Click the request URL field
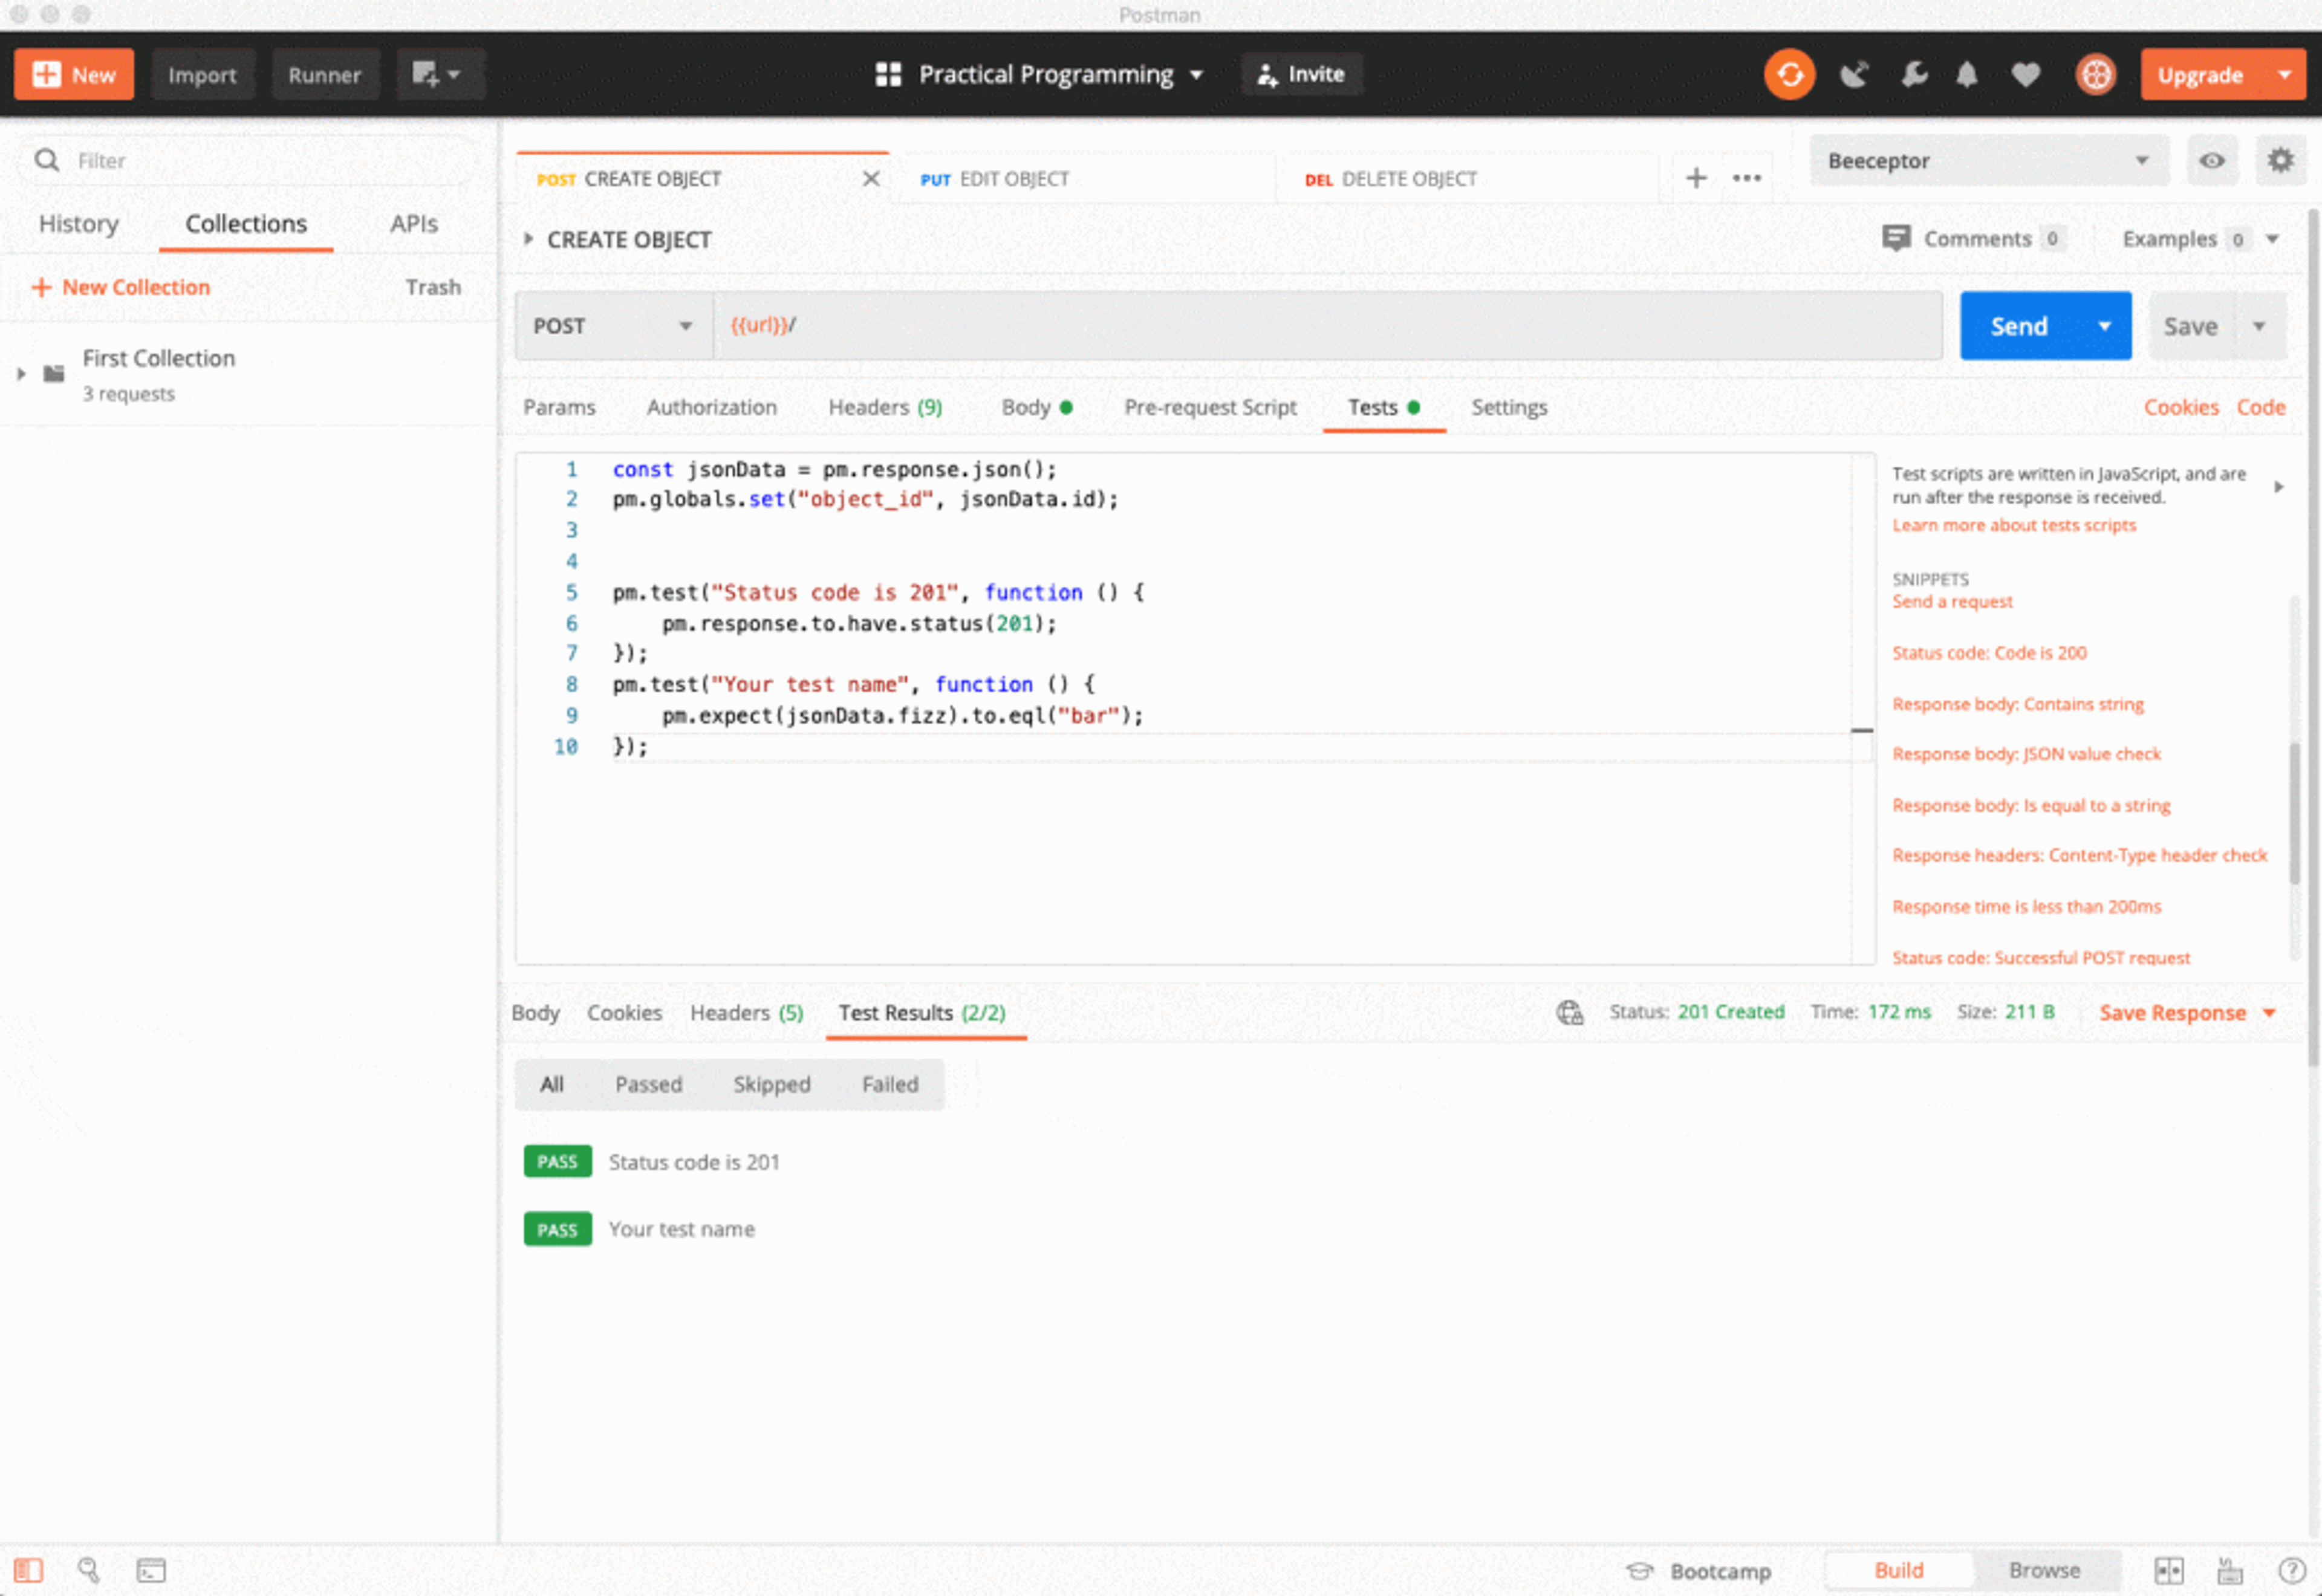This screenshot has height=1596, width=2322. click(1327, 325)
